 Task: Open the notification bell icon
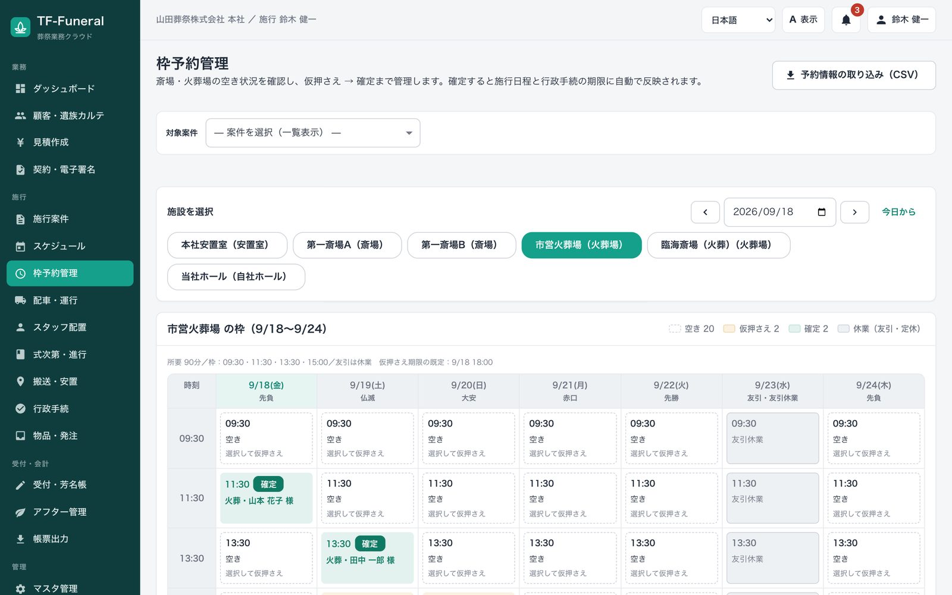click(x=846, y=20)
